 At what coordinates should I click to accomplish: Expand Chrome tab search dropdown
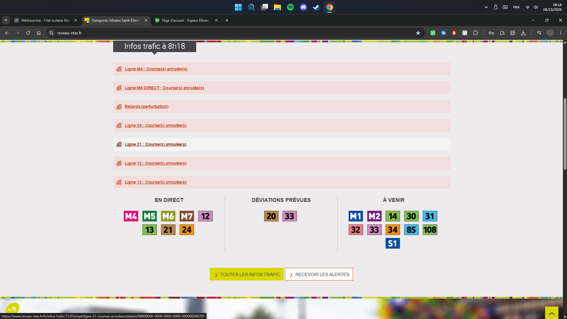point(6,20)
